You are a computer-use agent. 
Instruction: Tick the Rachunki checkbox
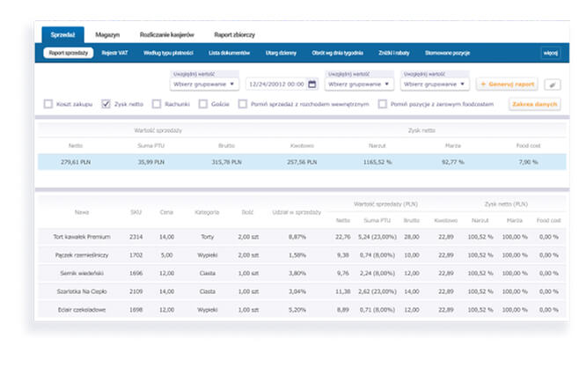(157, 104)
